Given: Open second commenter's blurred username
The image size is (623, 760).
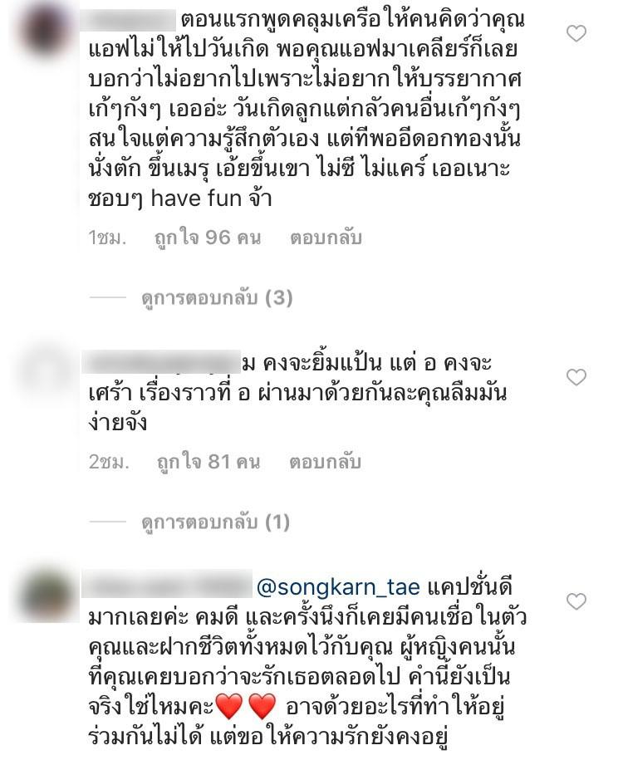Looking at the screenshot, I should click(x=161, y=362).
